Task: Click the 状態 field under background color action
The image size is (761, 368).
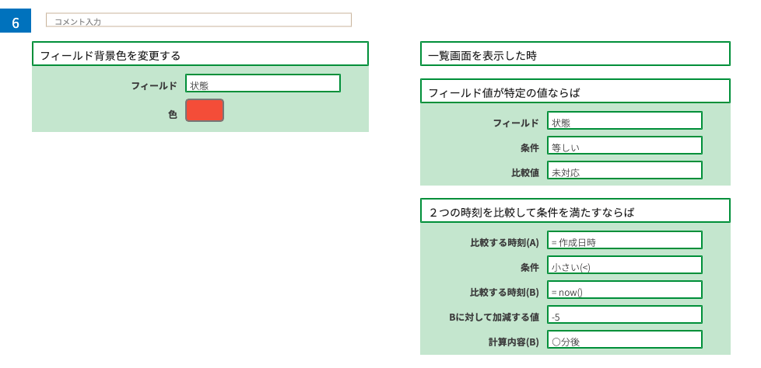Action: (262, 83)
